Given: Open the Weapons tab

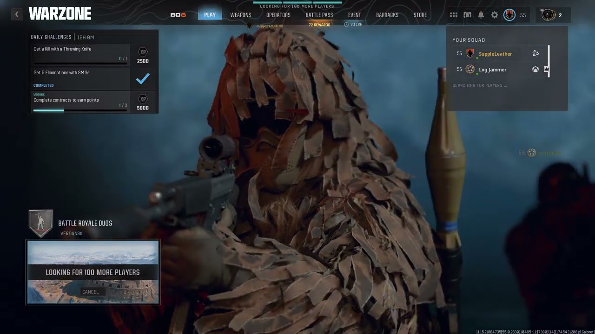Looking at the screenshot, I should pos(241,15).
